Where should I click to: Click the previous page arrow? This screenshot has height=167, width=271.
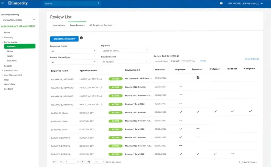coord(61,162)
